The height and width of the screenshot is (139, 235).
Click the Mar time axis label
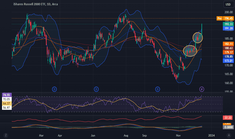point(41,135)
